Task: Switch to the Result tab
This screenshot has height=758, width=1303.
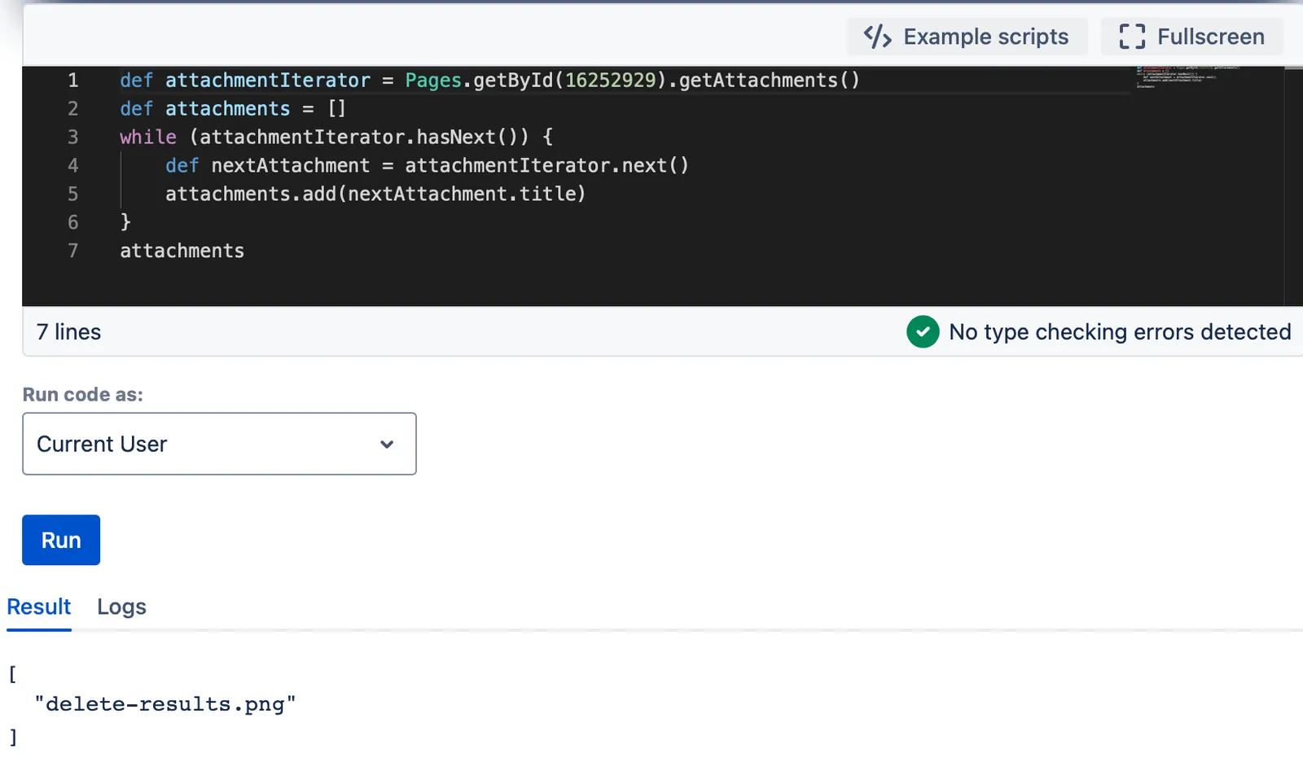Action: pos(39,607)
